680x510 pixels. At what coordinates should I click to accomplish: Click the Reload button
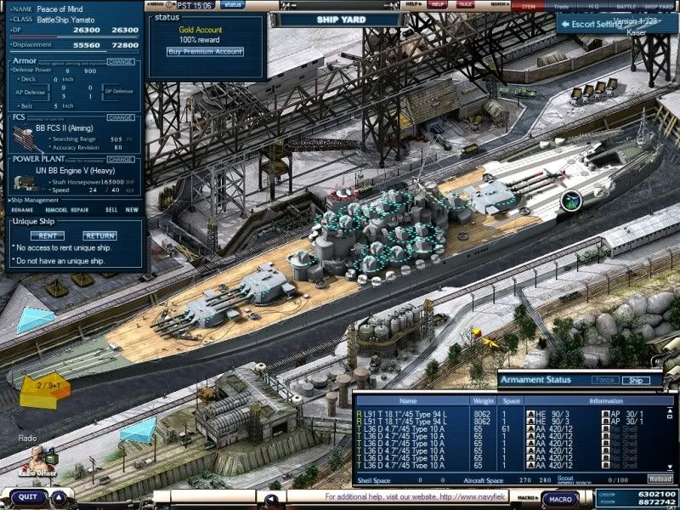click(x=660, y=479)
